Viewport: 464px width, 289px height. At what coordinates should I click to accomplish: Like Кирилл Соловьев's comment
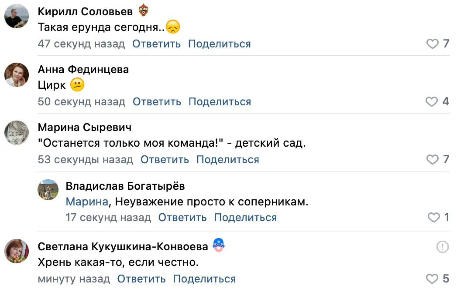(432, 44)
